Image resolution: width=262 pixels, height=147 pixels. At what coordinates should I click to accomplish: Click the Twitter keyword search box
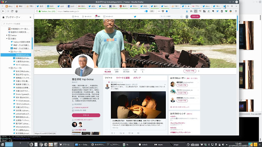(x=171, y=16)
